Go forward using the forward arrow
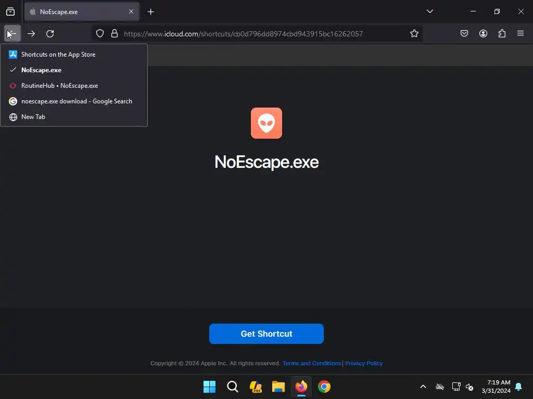Screen dimensions: 533x399 coord(31,34)
